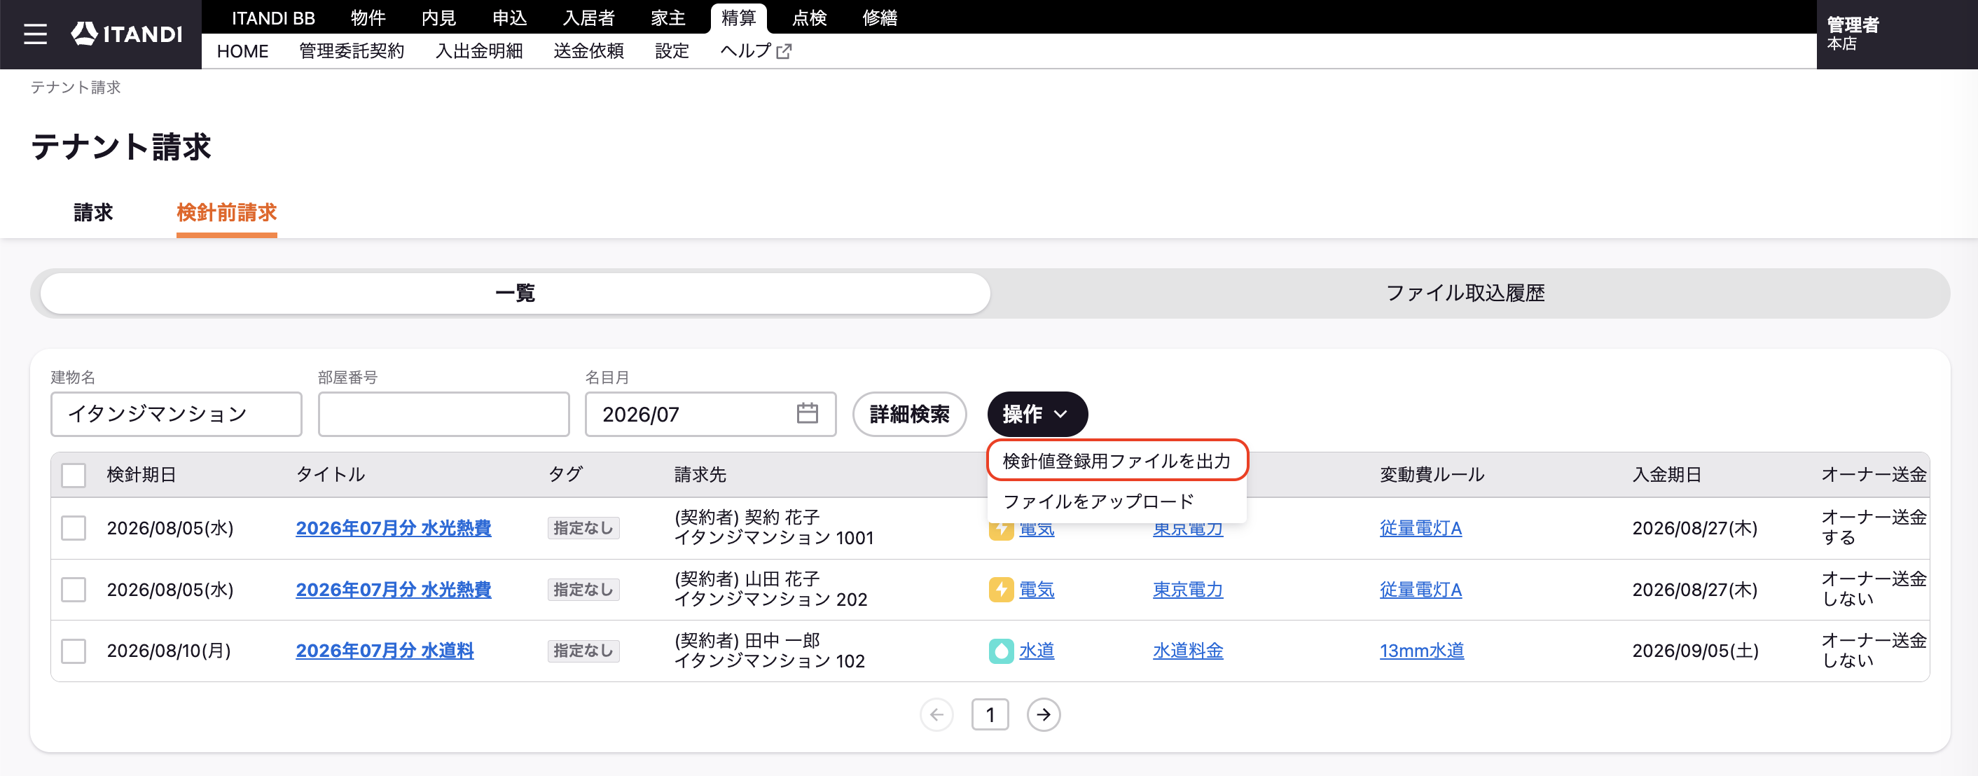
Task: Click 指定なし tag in 山田 花子 row
Action: pyautogui.click(x=583, y=590)
